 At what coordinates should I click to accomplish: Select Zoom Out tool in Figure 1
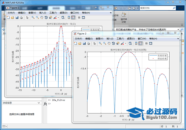(x=37, y=17)
